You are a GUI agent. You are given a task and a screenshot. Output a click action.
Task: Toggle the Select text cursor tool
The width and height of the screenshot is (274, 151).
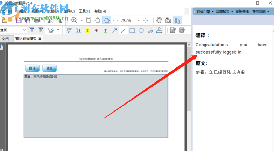tap(177, 20)
